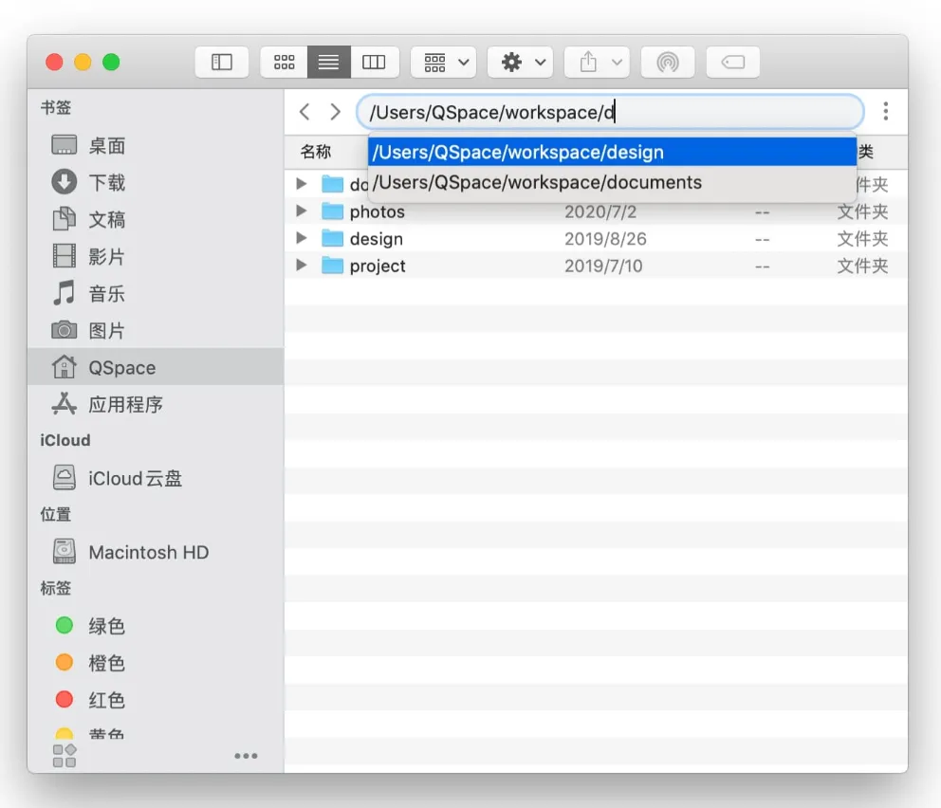Click the house icon beside QSpace
This screenshot has height=808, width=941.
(x=65, y=366)
